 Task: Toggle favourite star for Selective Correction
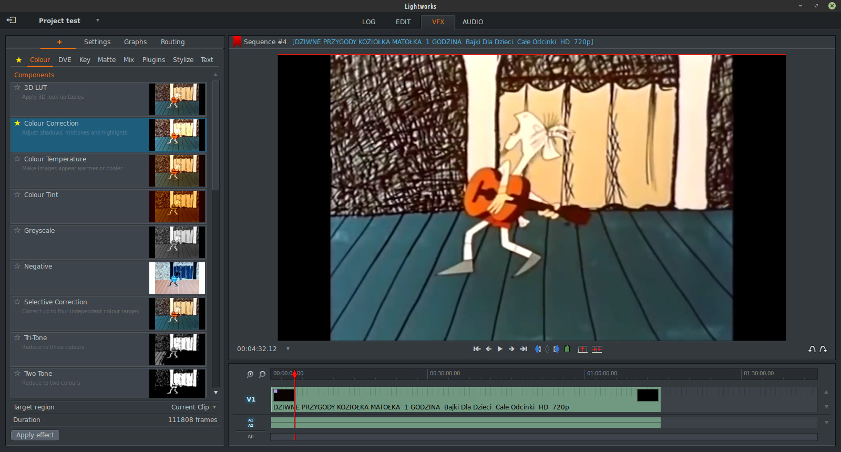tap(17, 302)
